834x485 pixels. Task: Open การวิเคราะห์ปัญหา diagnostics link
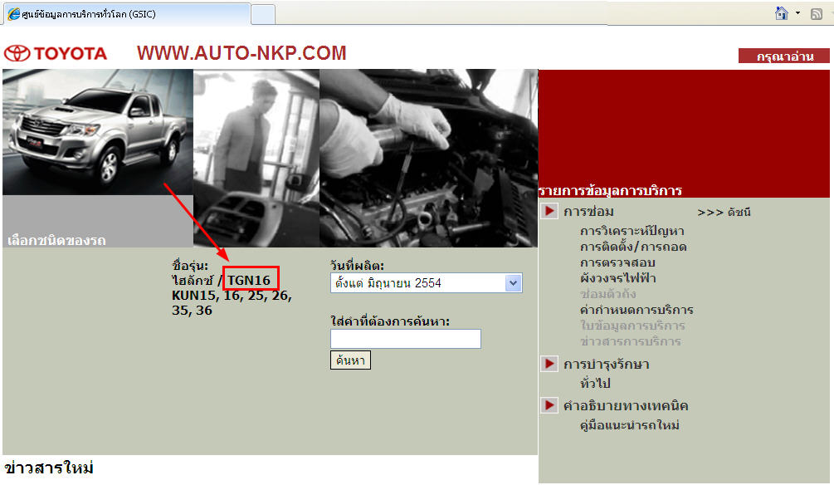point(632,231)
